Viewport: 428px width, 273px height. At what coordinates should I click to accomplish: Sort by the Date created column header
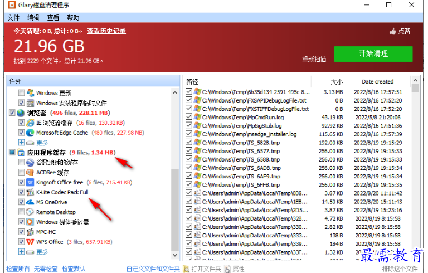(378, 82)
